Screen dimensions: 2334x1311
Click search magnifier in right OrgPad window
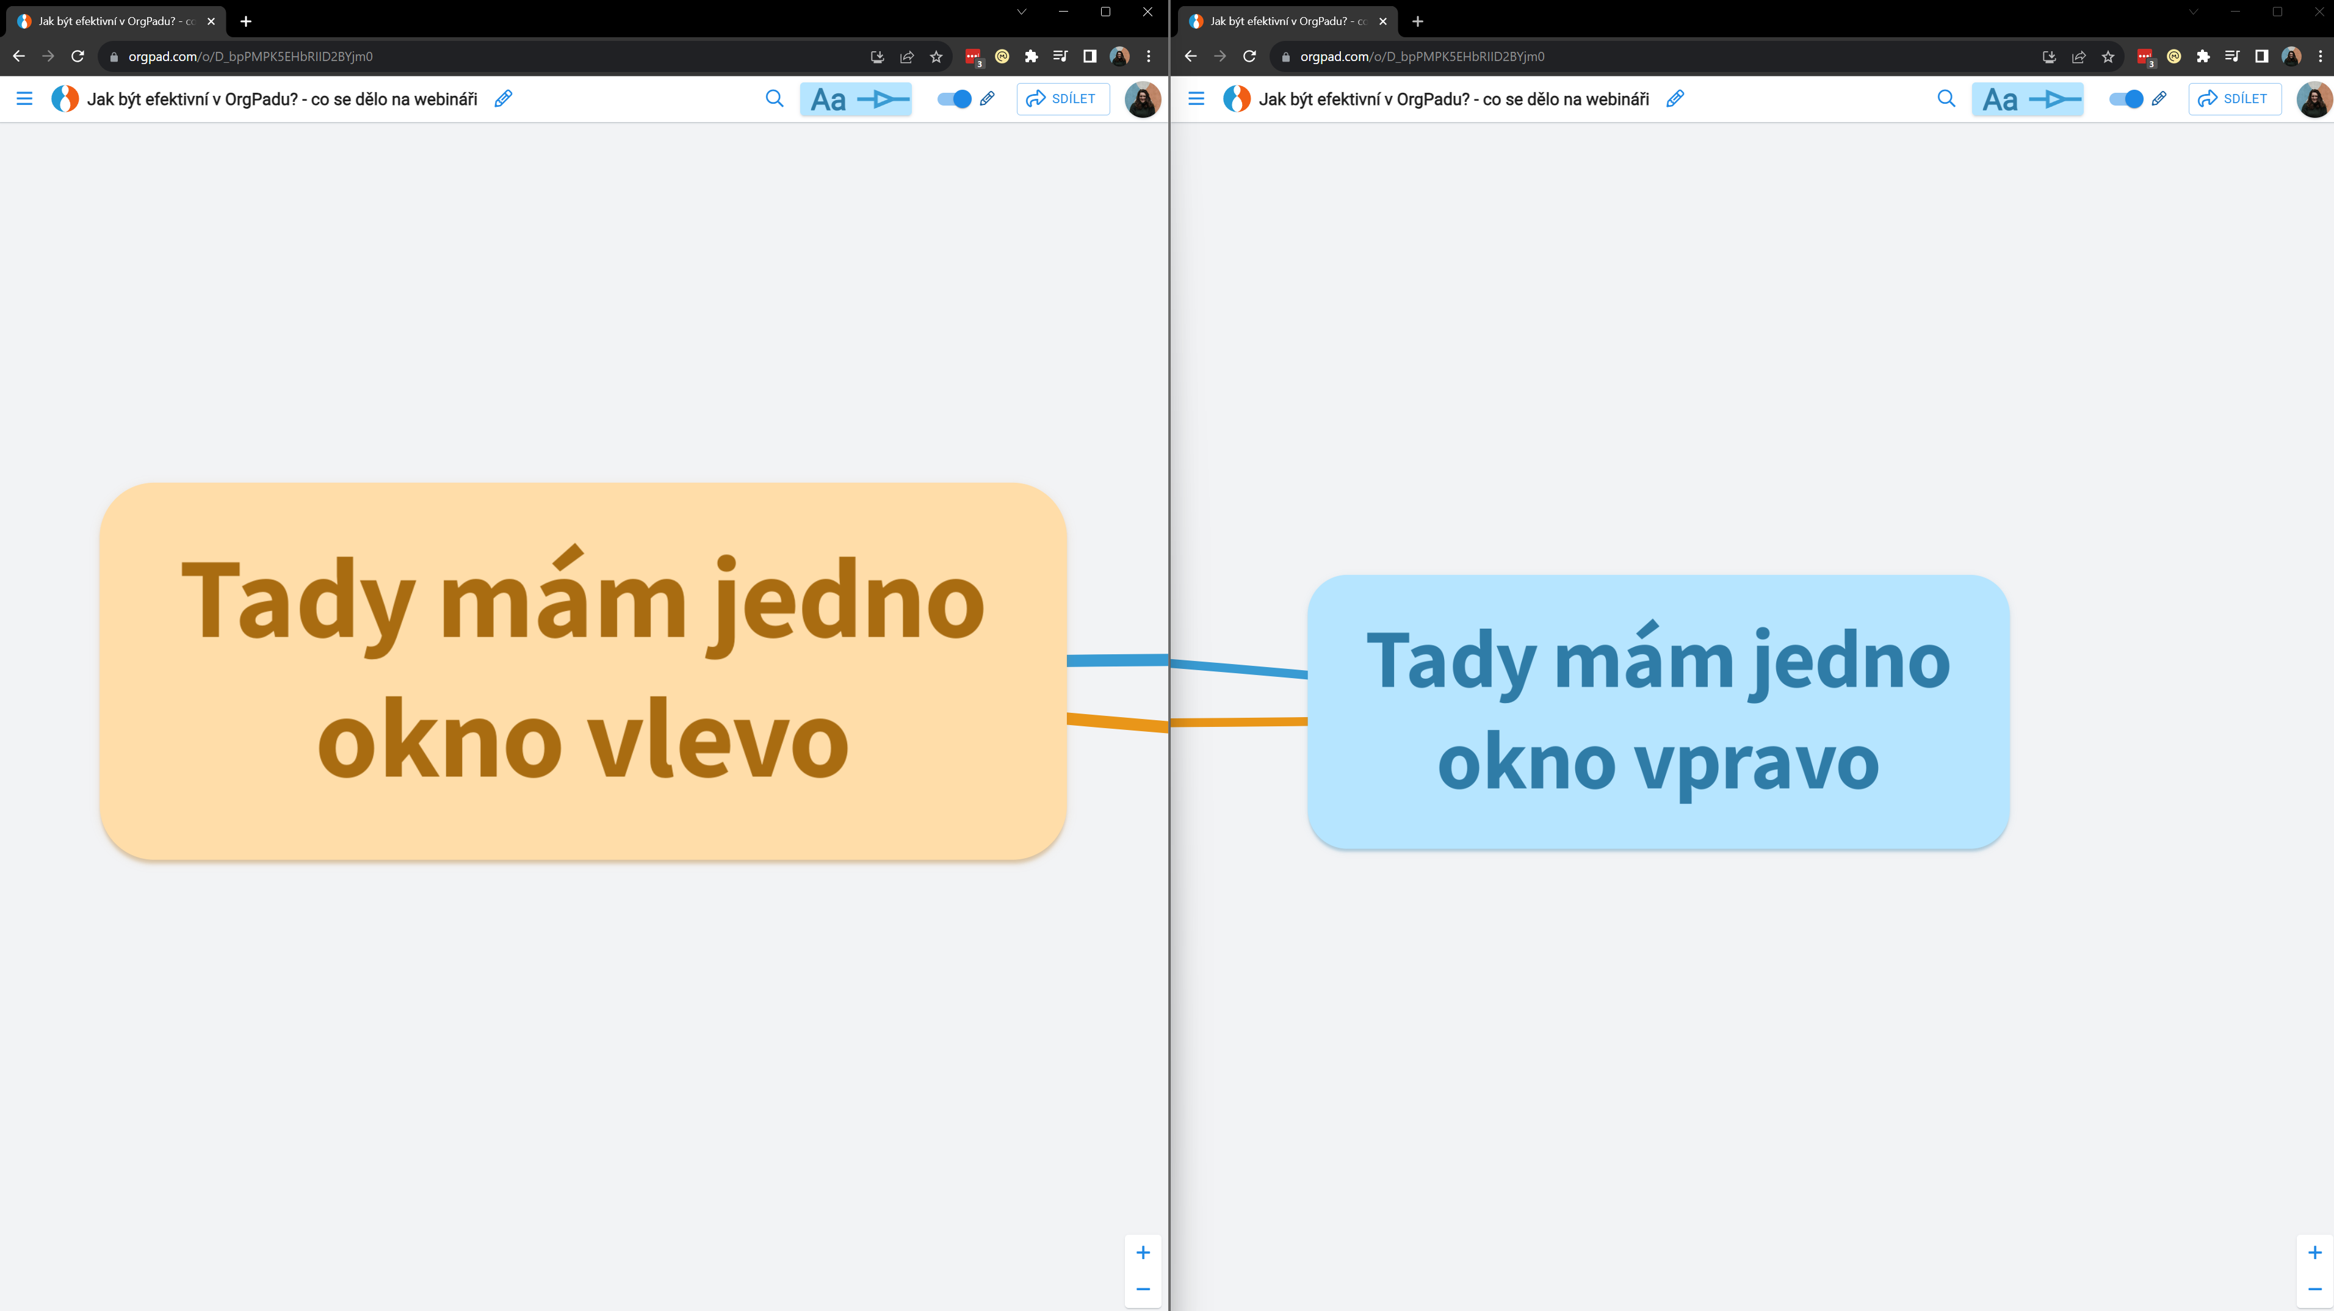click(x=1945, y=99)
